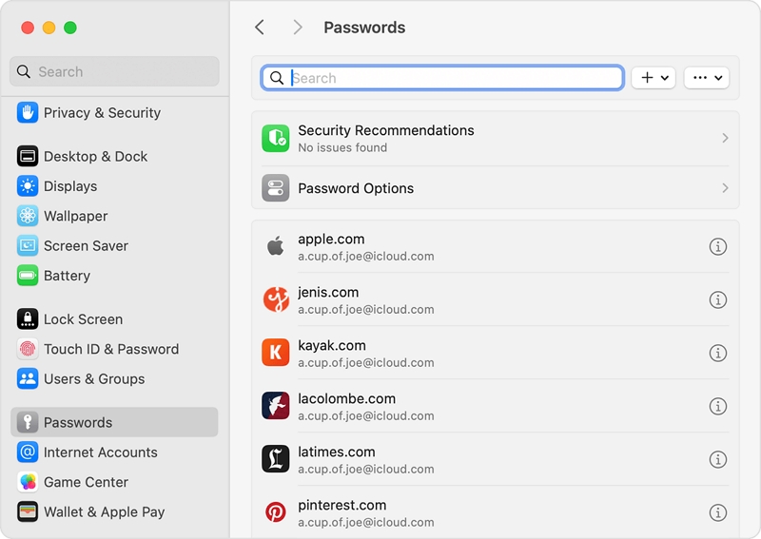Select the Security Recommendations shield icon
This screenshot has width=761, height=539.
(276, 138)
